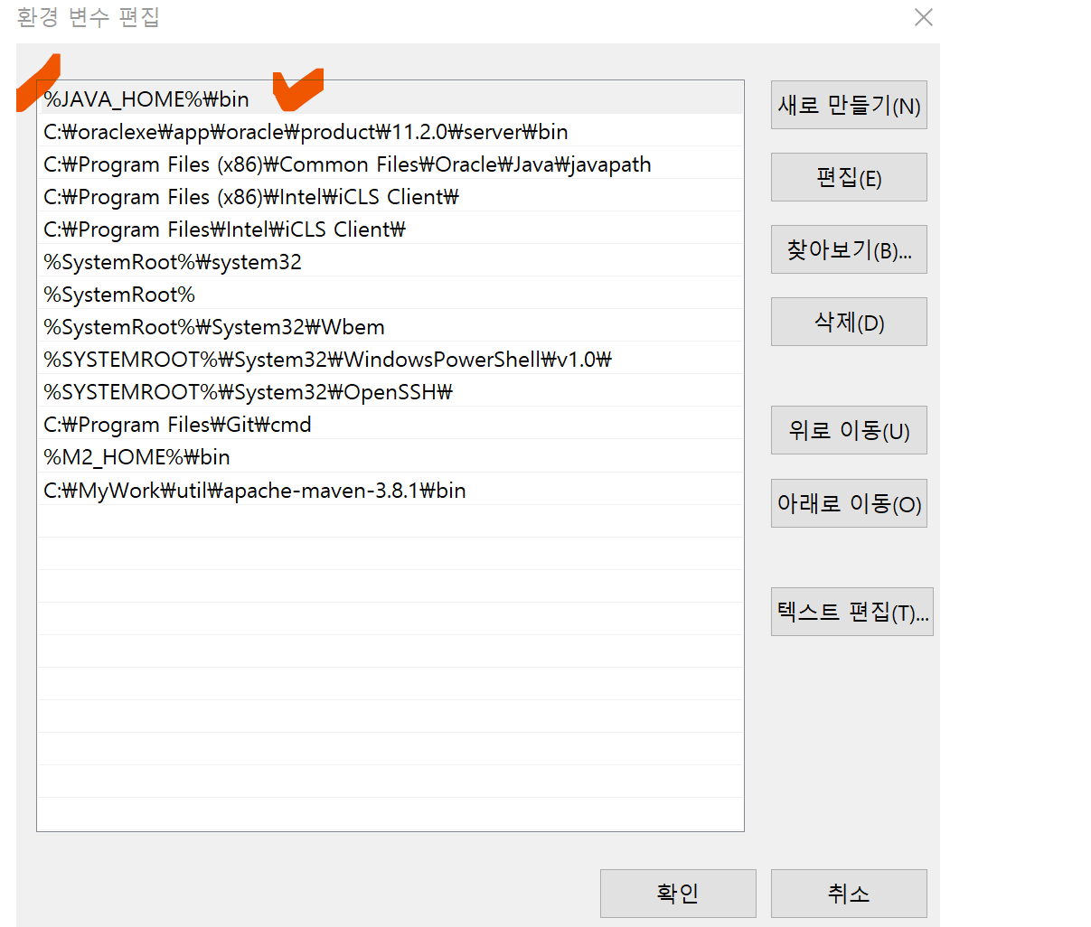The height and width of the screenshot is (927, 1091).
Task: Select Program Files (x86) Intel iCLS Client entry
Action: pos(390,196)
